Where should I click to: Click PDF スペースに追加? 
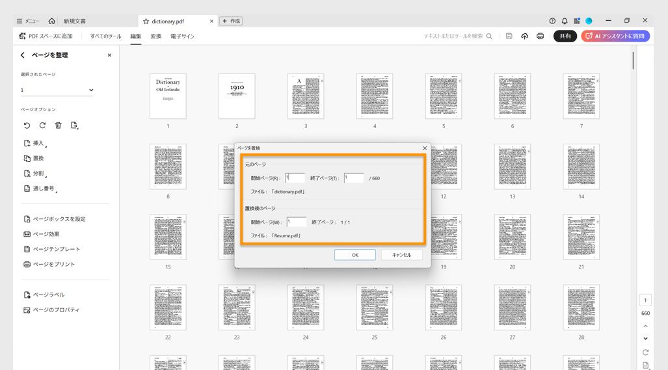[x=46, y=36]
